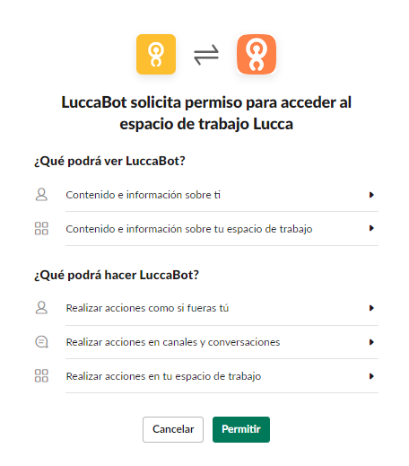409x466 pixels.
Task: Click the Cancelar button
Action: coord(173,429)
